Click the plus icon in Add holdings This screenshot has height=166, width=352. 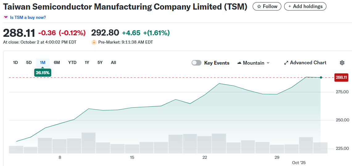coord(289,6)
